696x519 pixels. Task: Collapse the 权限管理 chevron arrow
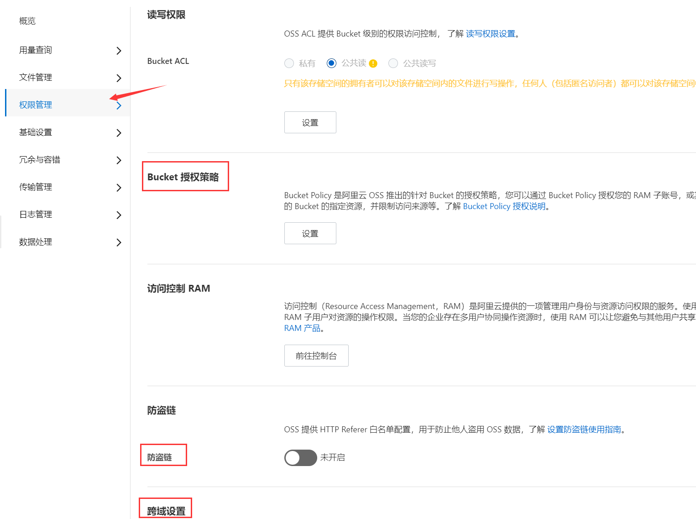click(x=119, y=106)
